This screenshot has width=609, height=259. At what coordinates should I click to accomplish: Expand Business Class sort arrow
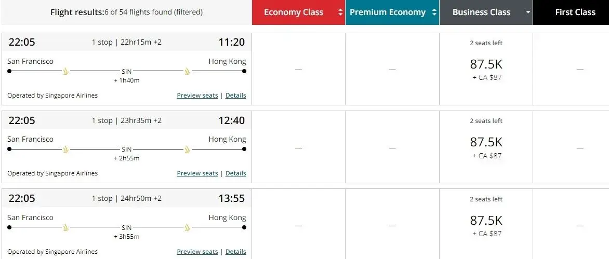point(528,12)
